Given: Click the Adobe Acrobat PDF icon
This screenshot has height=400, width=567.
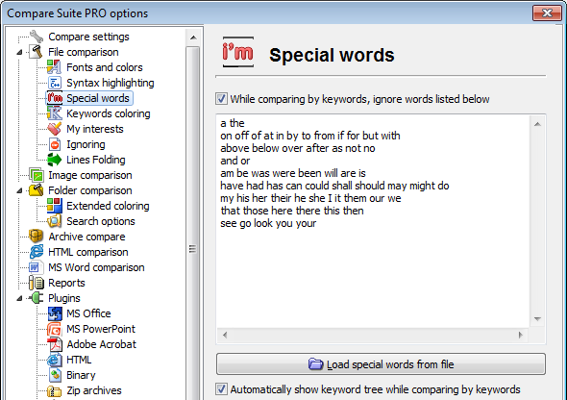Looking at the screenshot, I should [x=54, y=344].
